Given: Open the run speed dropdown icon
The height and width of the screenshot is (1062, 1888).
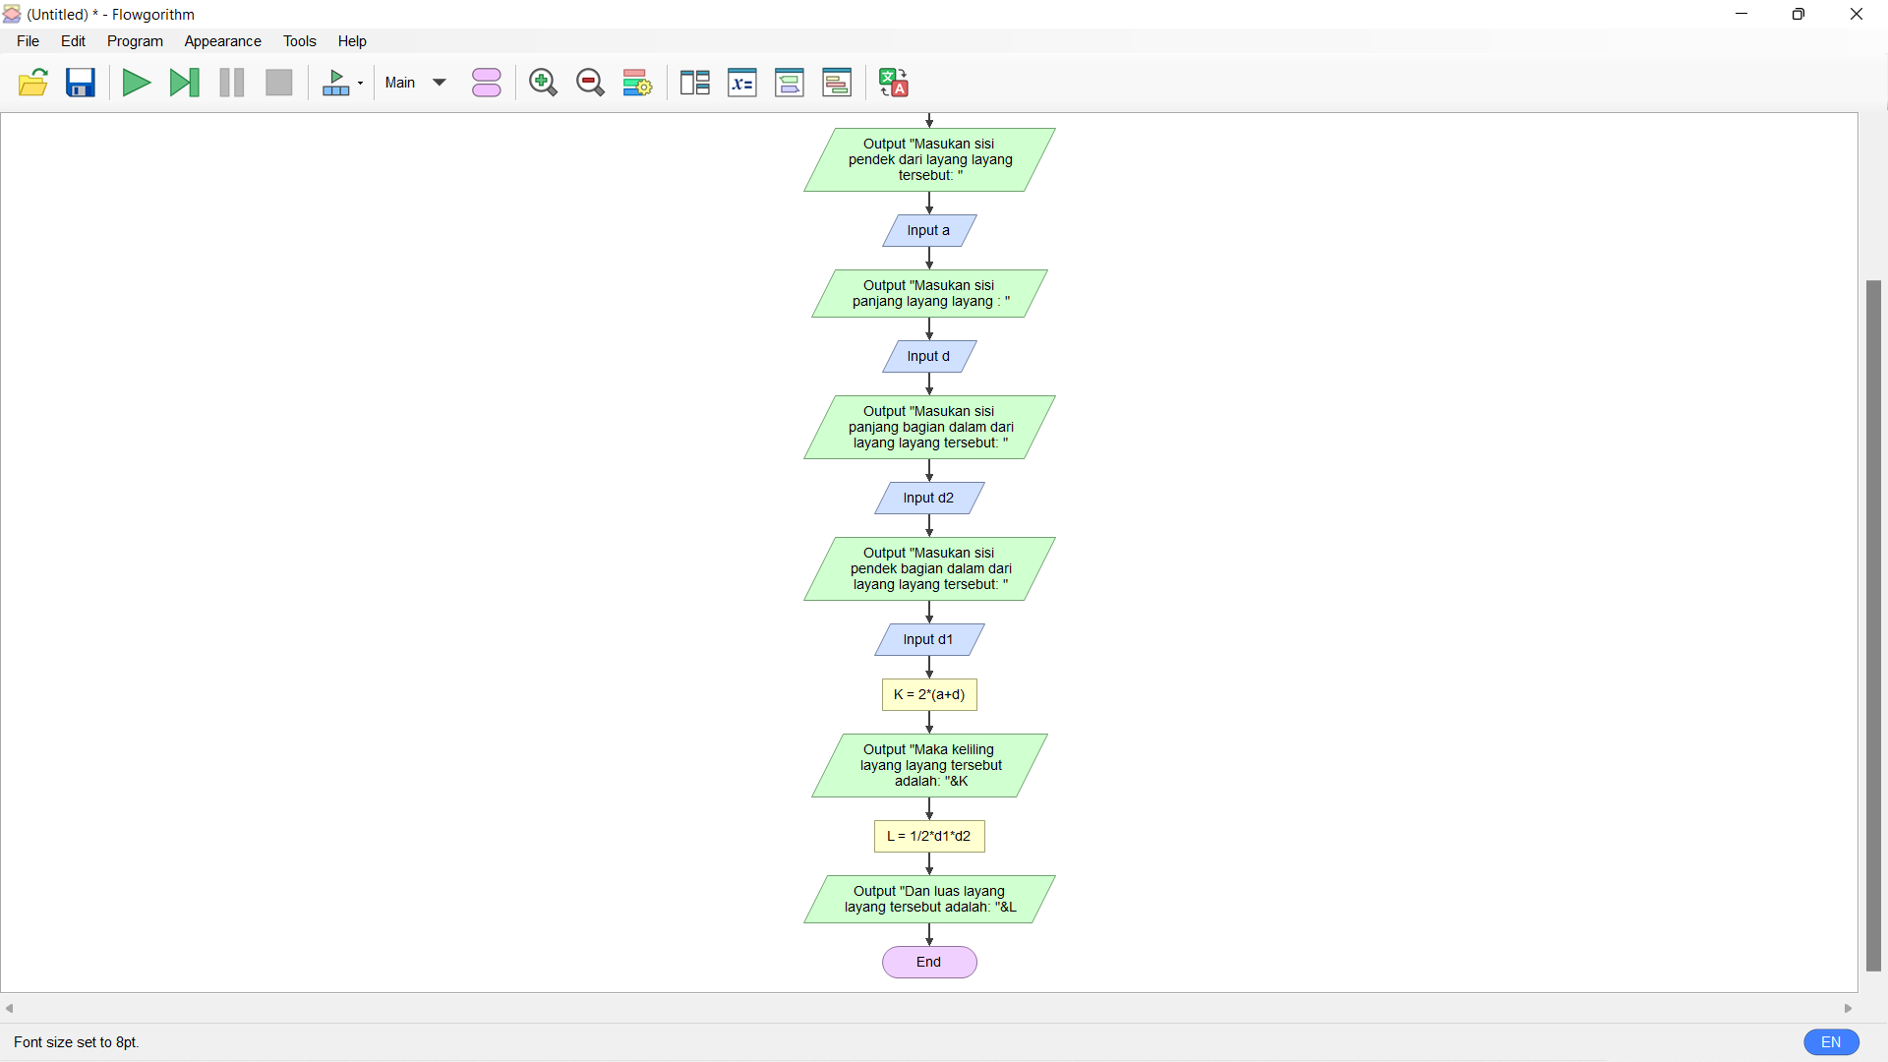Looking at the screenshot, I should click(342, 83).
